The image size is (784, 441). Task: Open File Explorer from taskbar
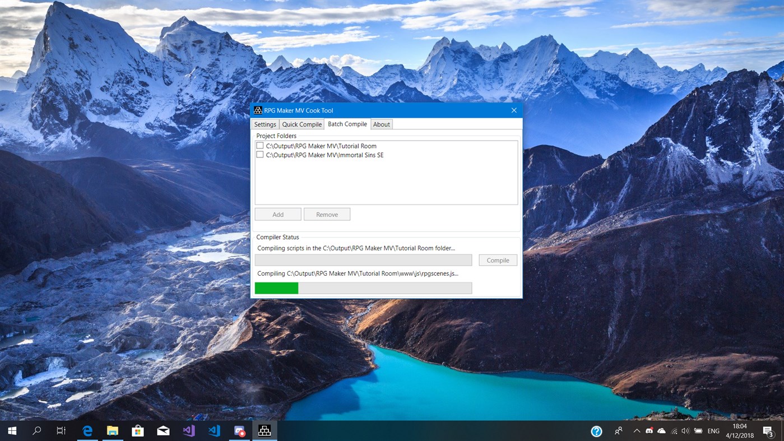click(x=113, y=431)
